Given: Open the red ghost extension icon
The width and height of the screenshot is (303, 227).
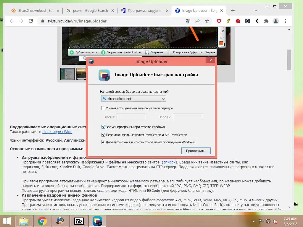Looking at the screenshot, I should [x=238, y=21].
